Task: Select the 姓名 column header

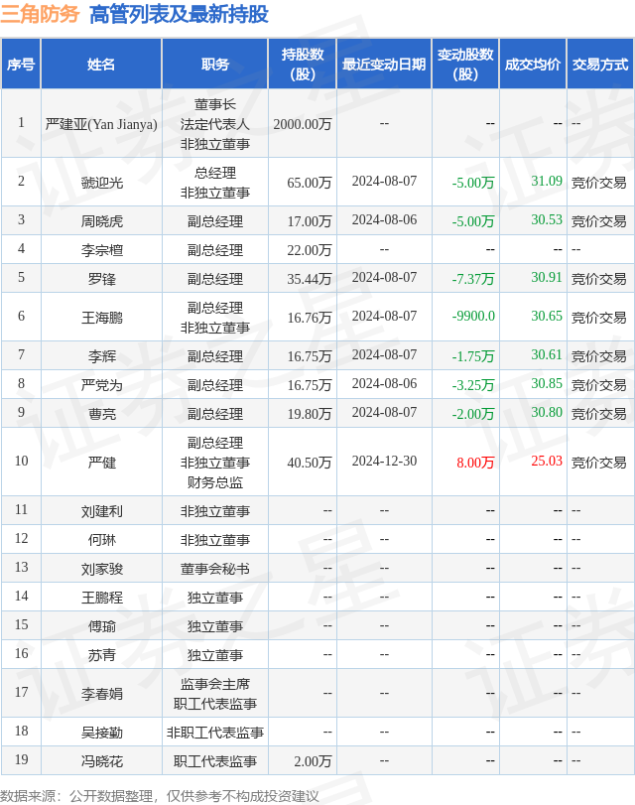Action: pyautogui.click(x=101, y=65)
